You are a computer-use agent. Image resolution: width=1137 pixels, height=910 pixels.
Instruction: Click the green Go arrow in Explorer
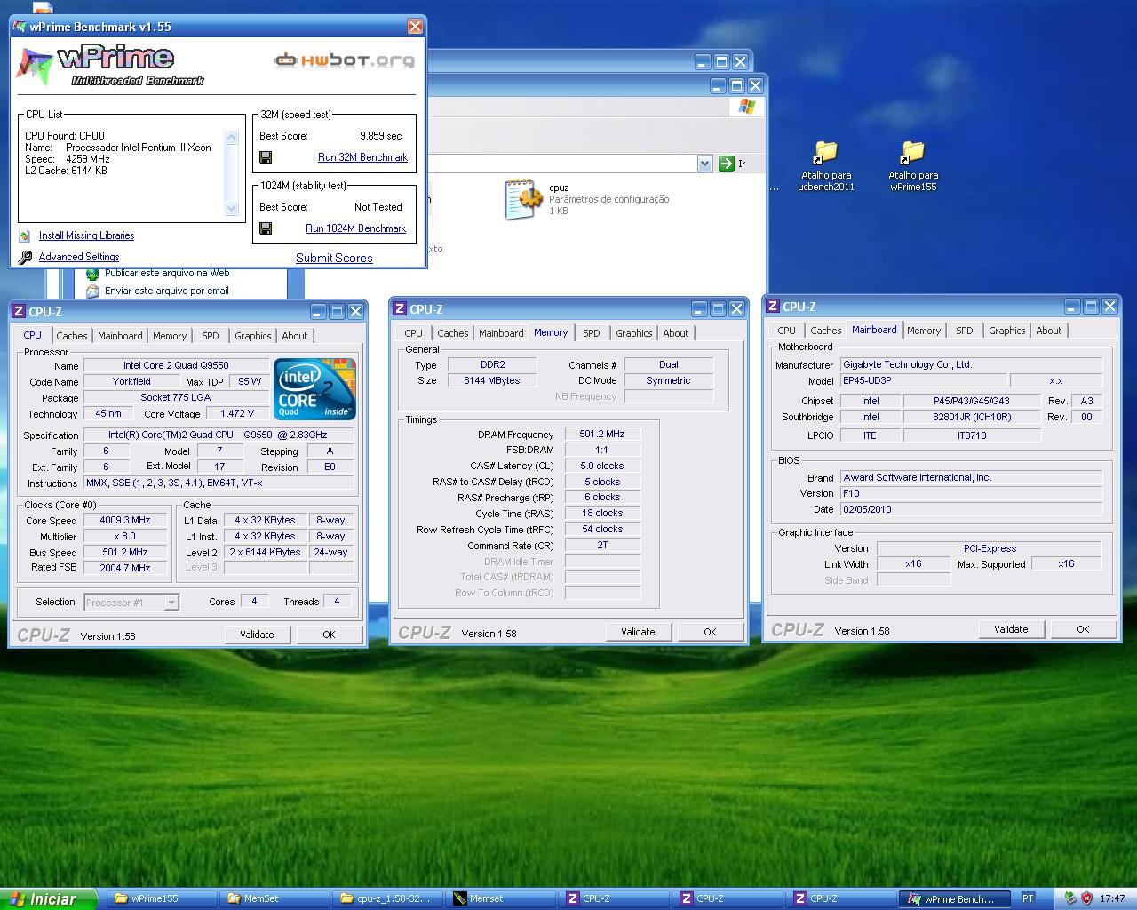(x=726, y=164)
